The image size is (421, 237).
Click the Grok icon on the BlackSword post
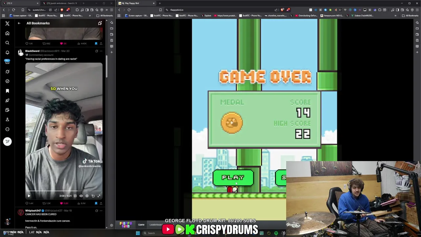point(96,51)
